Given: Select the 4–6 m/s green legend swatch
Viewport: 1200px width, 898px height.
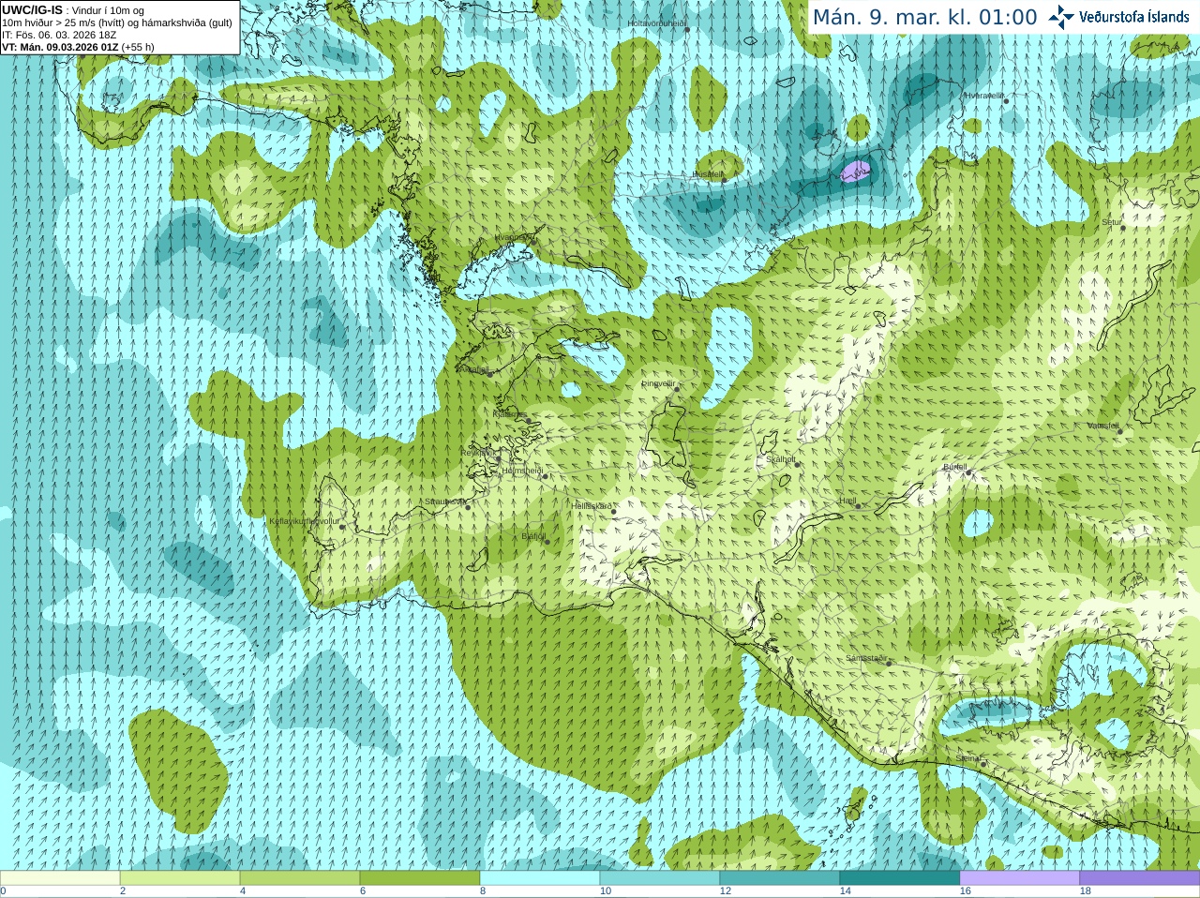Looking at the screenshot, I should click(300, 878).
